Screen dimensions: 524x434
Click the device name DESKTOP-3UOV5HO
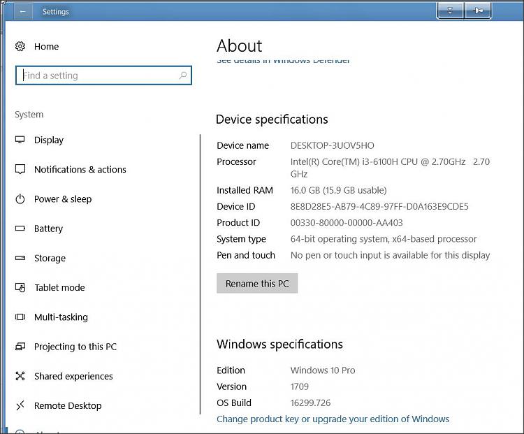click(332, 145)
